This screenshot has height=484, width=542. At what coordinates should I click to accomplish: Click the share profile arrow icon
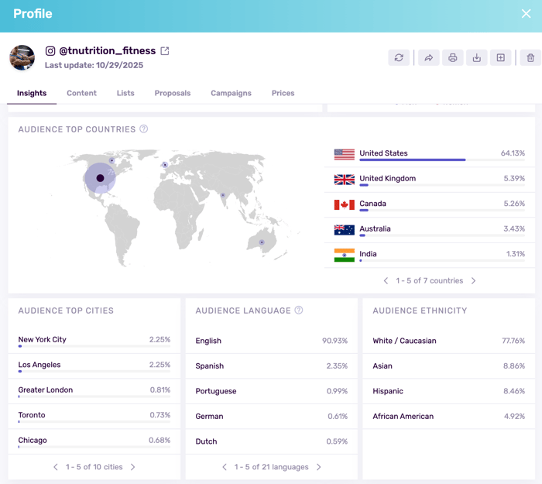pyautogui.click(x=428, y=58)
